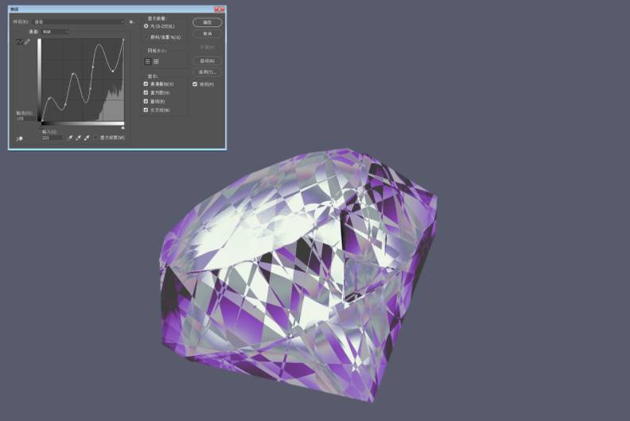630x421 pixels.
Task: Select the Pigment/Ink % radio option
Action: 146,37
